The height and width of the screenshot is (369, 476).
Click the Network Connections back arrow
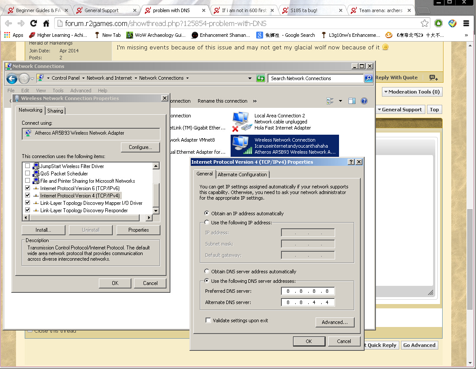12,78
